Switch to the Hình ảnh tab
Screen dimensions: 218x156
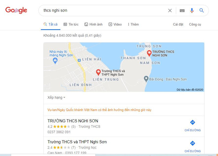(x=93, y=24)
